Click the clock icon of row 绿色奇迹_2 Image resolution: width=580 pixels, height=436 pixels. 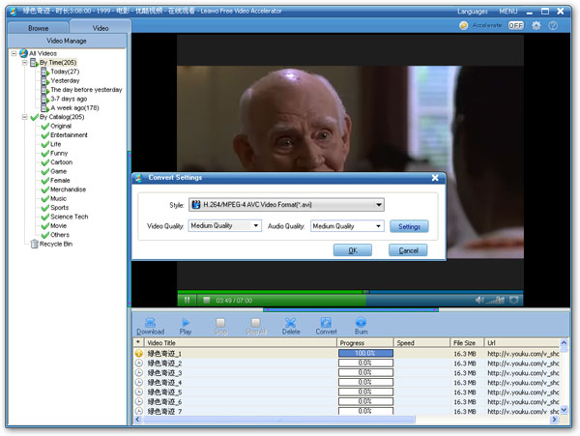pyautogui.click(x=138, y=363)
